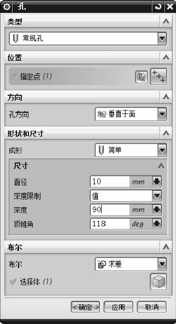Click the 直径 diameter value field

(x=110, y=182)
